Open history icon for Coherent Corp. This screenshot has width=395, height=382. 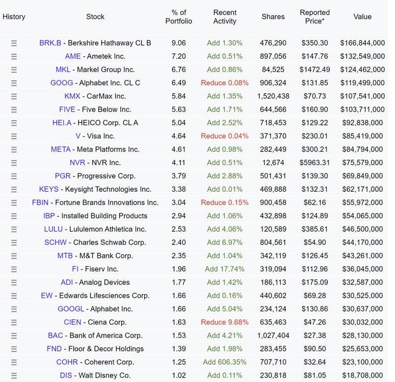coord(14,362)
